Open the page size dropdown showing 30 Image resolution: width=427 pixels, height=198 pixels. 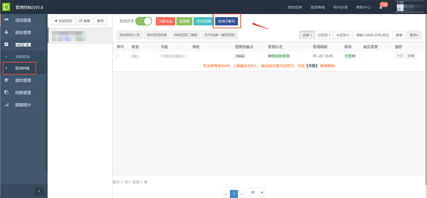256,192
